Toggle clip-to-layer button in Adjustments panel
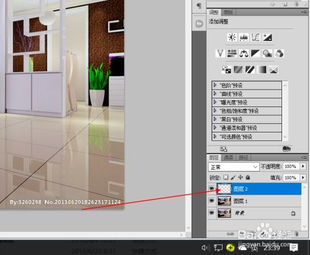The width and height of the screenshot is (310, 255). [286, 149]
